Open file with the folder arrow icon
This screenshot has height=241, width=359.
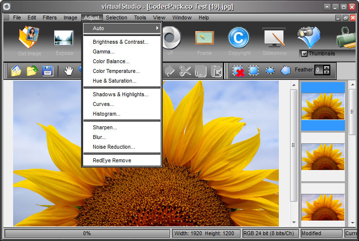32,71
